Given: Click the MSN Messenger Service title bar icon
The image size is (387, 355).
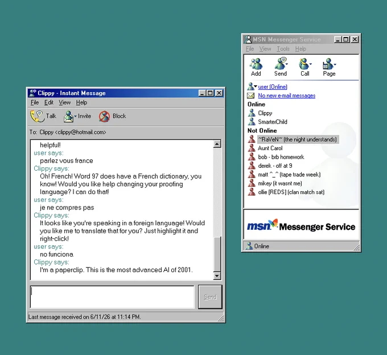Looking at the screenshot, I should coord(248,39).
